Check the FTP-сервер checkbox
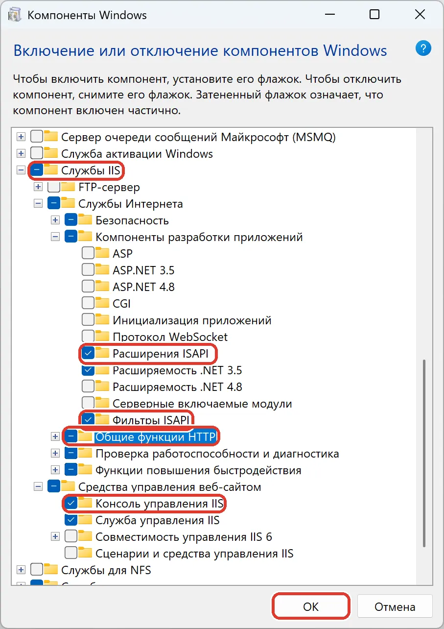Viewport: 444px width, 629px height. click(x=54, y=187)
